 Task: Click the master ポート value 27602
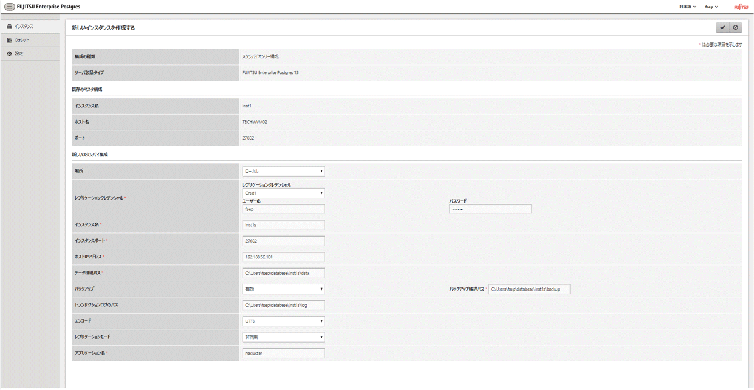click(248, 138)
